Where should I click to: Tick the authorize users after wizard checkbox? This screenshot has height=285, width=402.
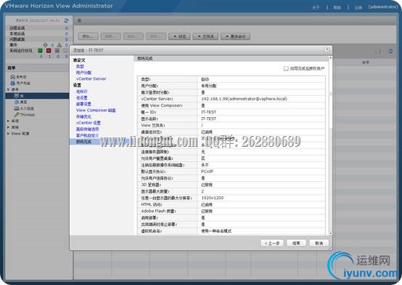(x=286, y=68)
